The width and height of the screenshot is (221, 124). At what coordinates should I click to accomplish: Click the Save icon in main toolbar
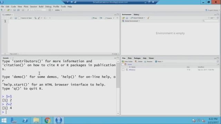15,10
